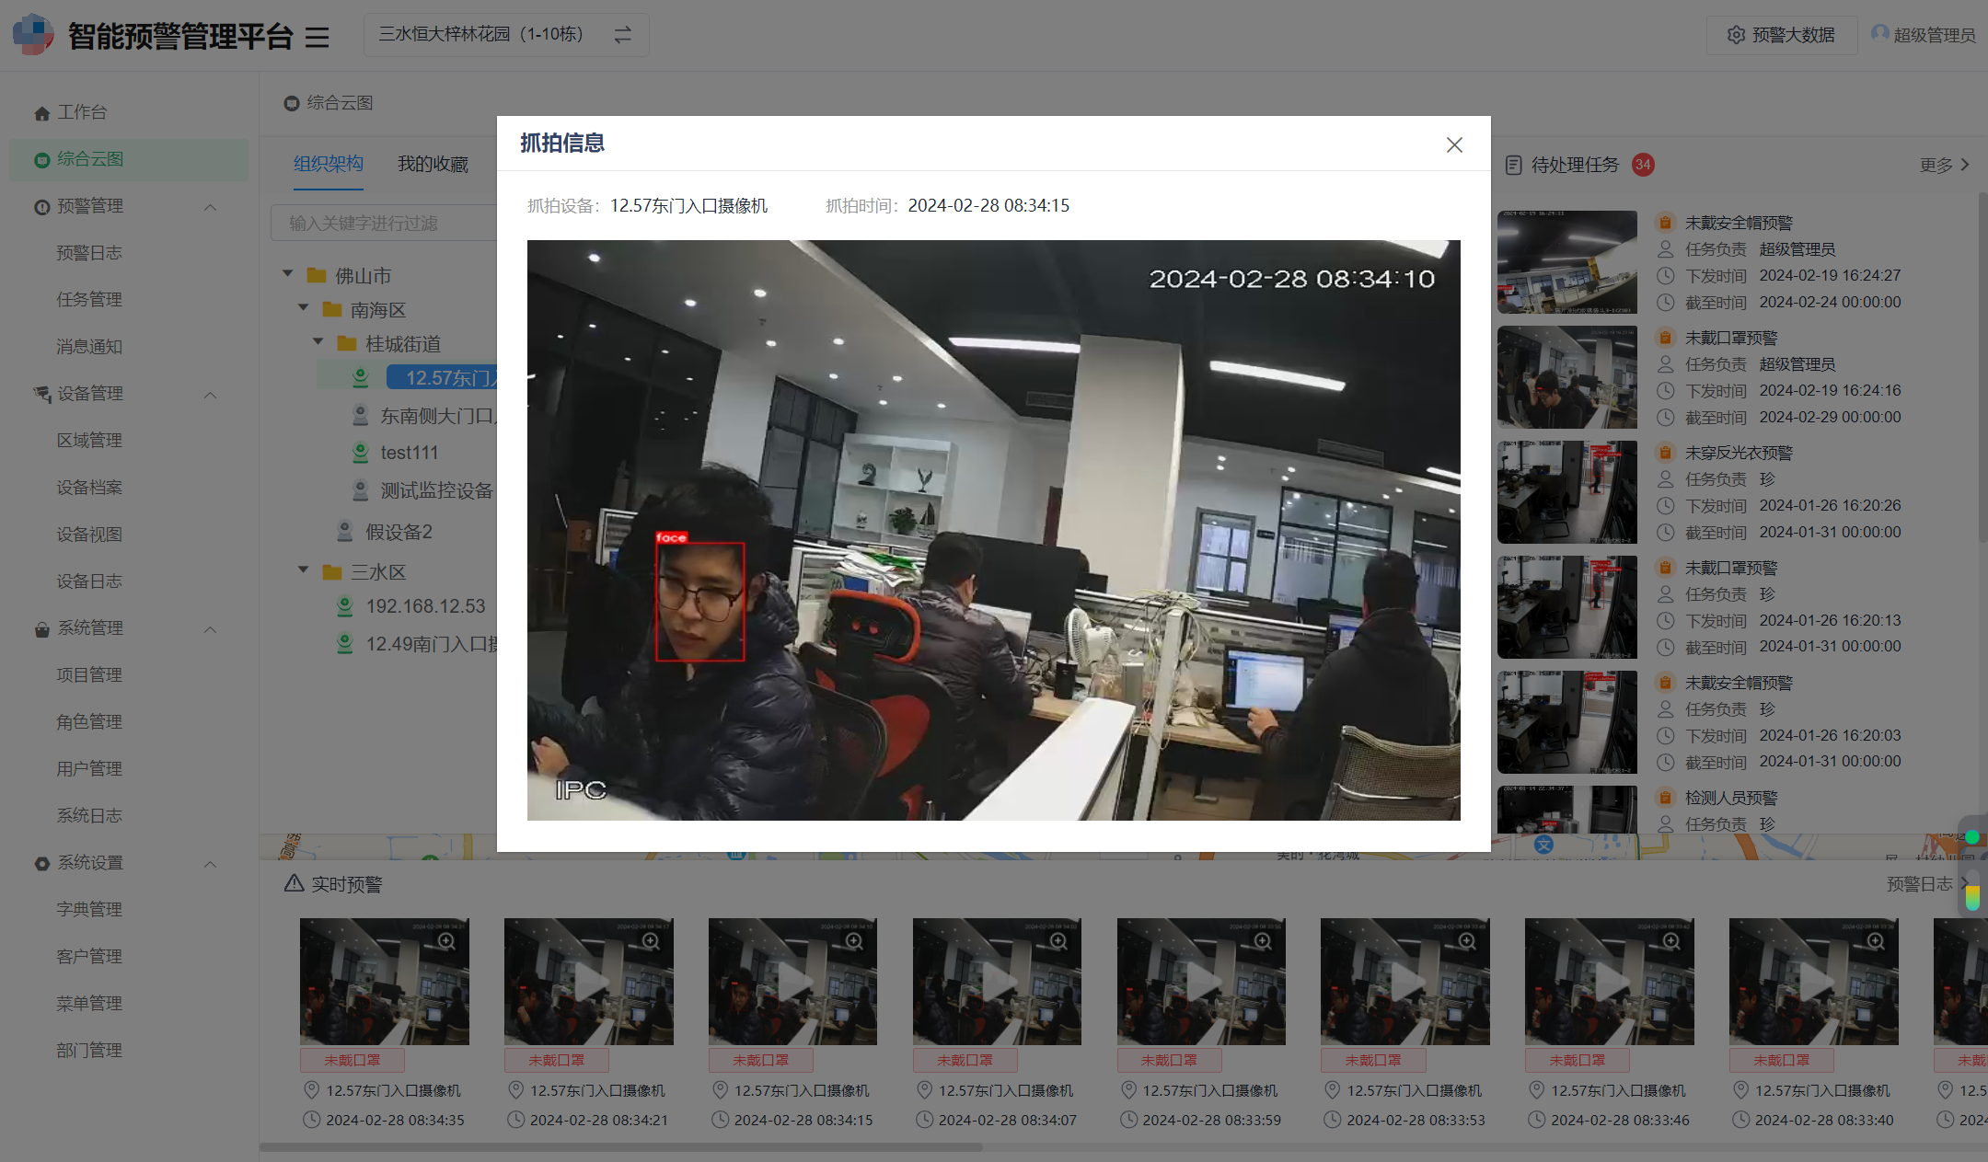Open 区域管理 menu item
Screen dimensions: 1988x1162
pos(89,441)
